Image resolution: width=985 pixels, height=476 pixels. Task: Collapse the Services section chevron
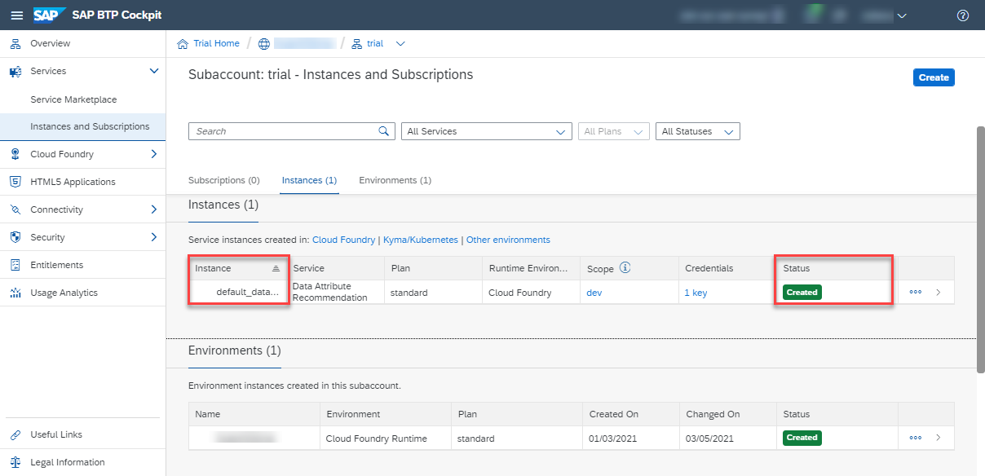tap(154, 71)
